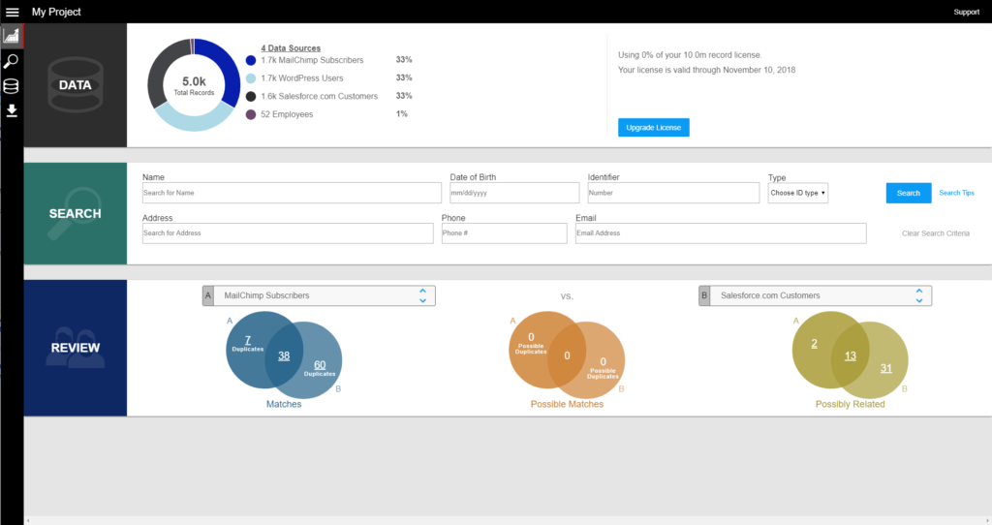Focus the Date of Birth field

click(514, 193)
